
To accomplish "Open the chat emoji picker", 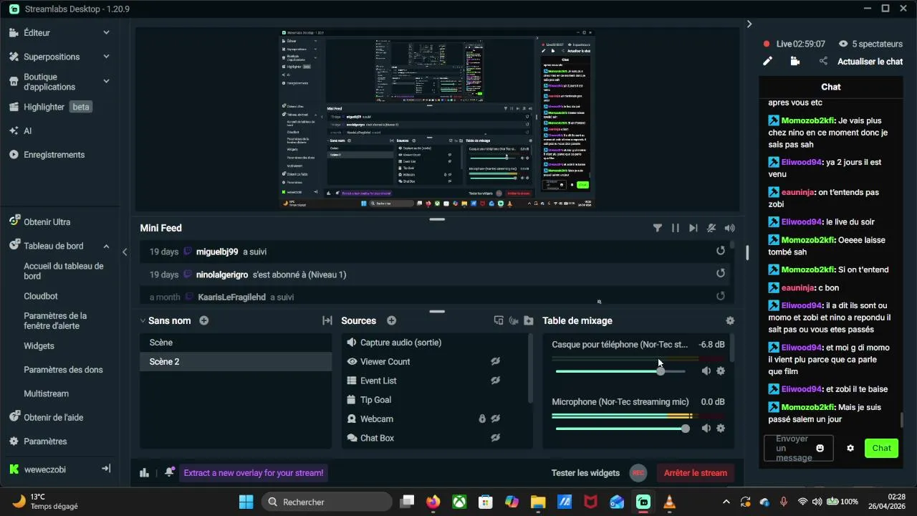I will click(820, 448).
